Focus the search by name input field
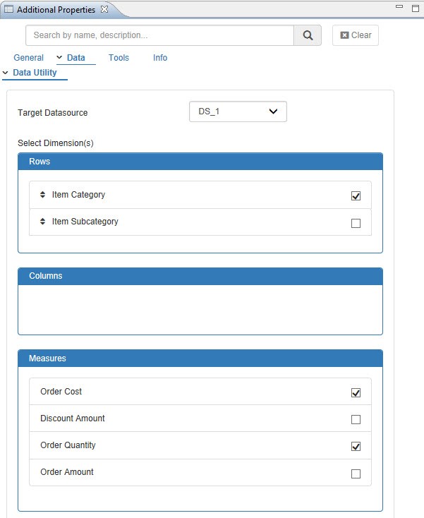Screen dimensions: 424x518 pos(159,35)
